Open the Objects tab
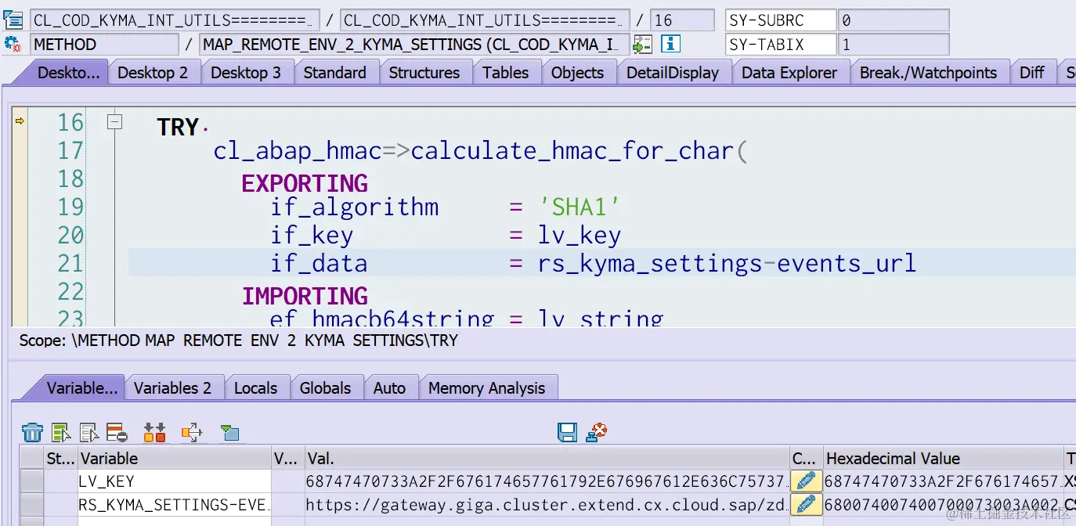Image resolution: width=1076 pixels, height=526 pixels. click(578, 73)
